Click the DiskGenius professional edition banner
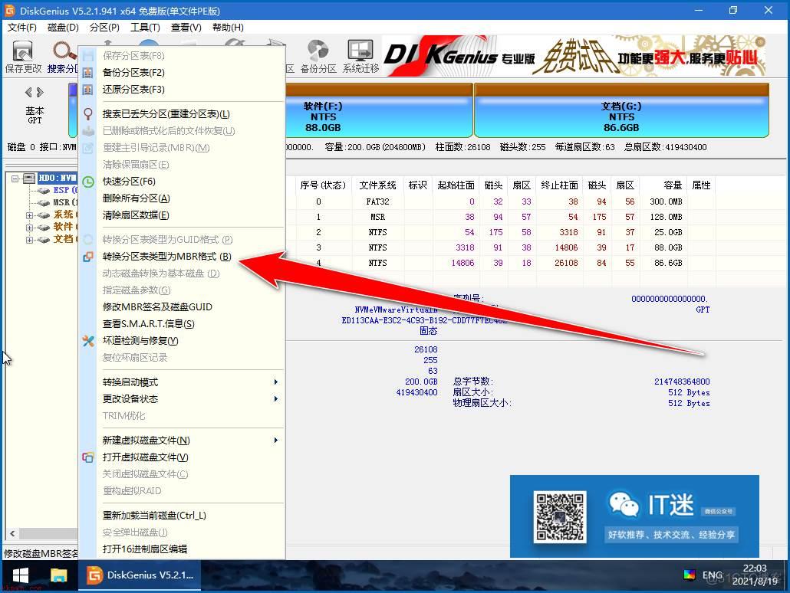 click(574, 56)
